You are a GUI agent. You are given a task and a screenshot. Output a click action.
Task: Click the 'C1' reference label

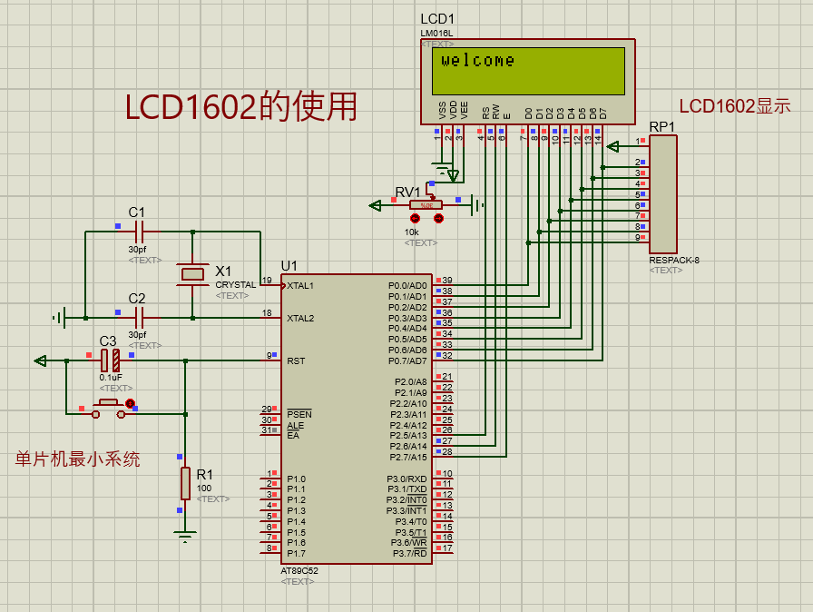136,212
